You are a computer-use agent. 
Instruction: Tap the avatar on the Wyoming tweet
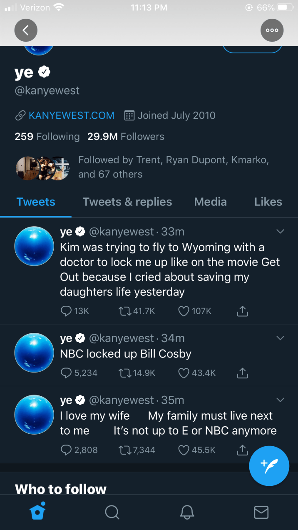click(34, 246)
